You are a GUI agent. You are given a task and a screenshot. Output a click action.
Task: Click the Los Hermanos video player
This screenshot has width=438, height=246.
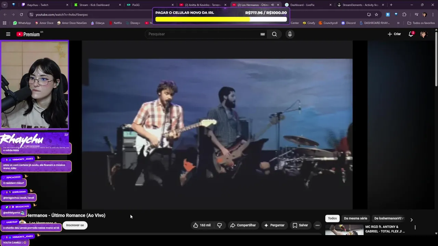(x=217, y=125)
